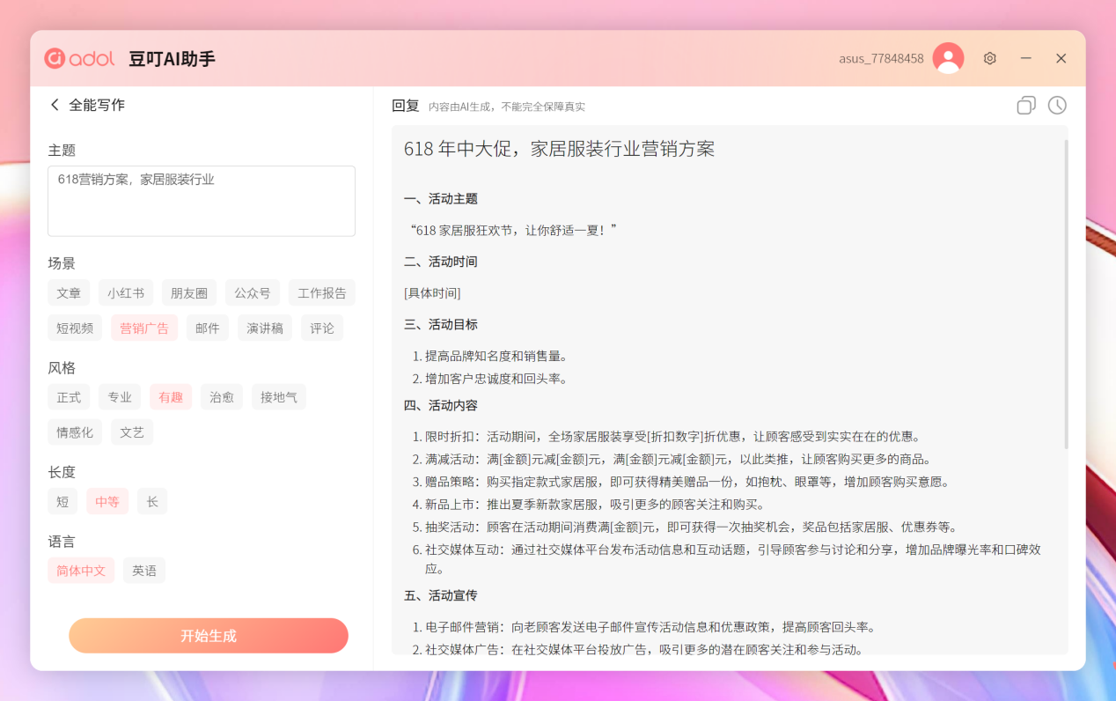Pick the 工作报告 scene
The width and height of the screenshot is (1116, 701).
[x=322, y=293]
